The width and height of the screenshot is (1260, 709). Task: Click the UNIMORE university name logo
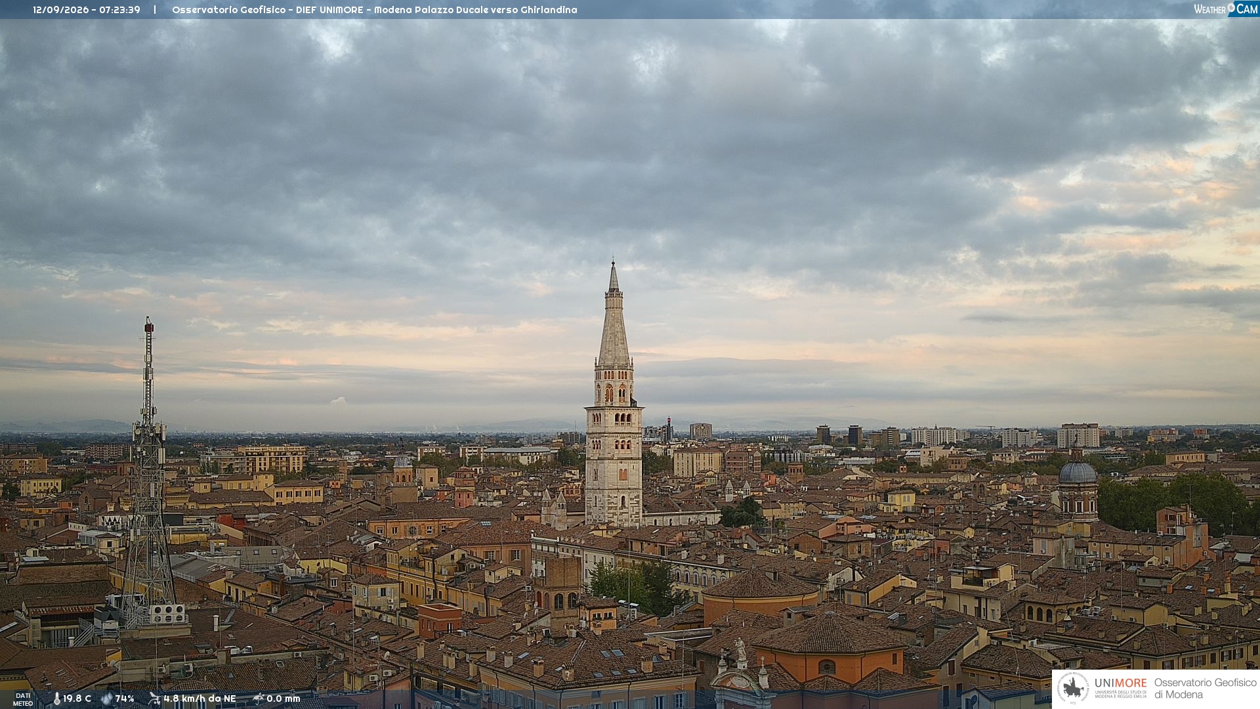click(1121, 687)
